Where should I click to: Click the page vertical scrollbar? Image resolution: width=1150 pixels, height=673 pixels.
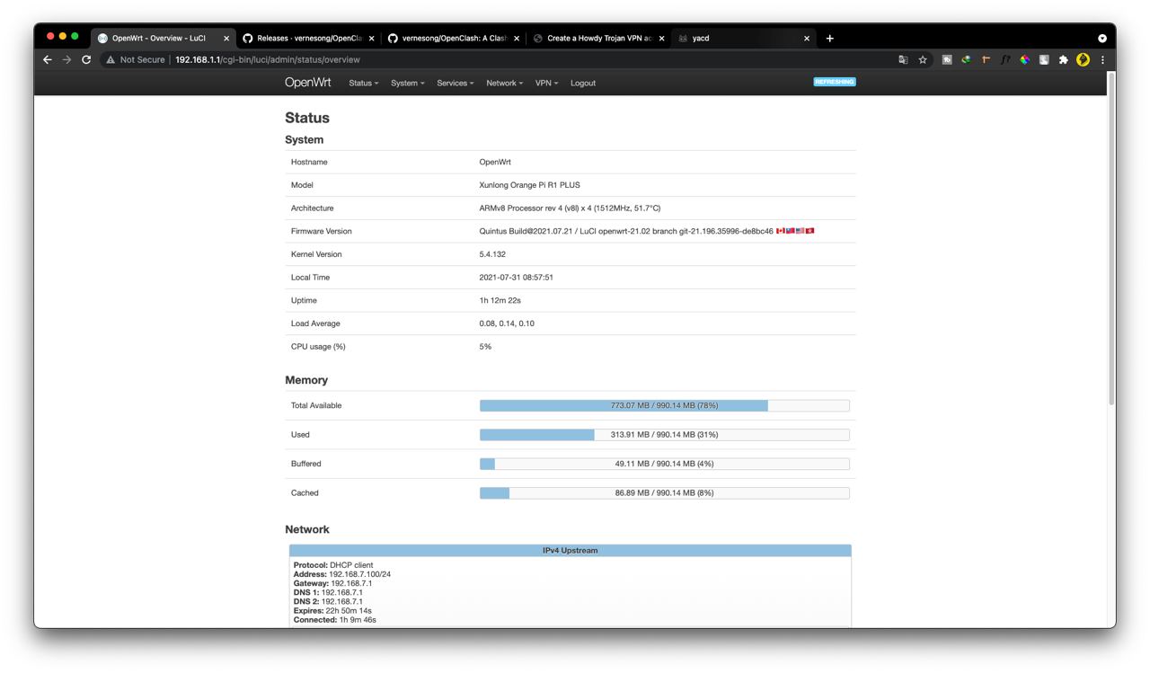coord(1111,238)
